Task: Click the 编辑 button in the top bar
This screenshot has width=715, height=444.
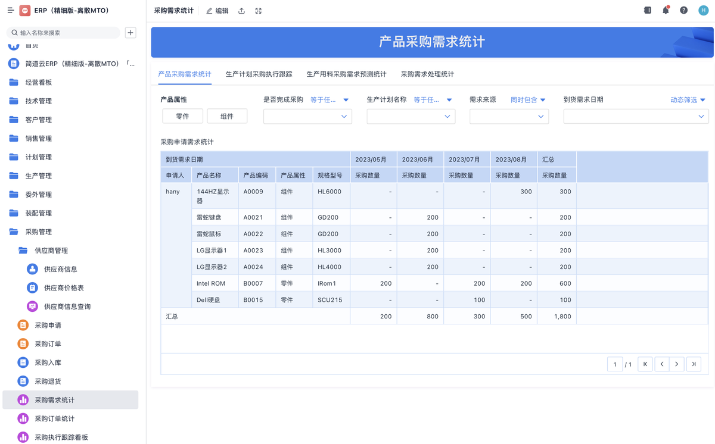Action: click(217, 11)
